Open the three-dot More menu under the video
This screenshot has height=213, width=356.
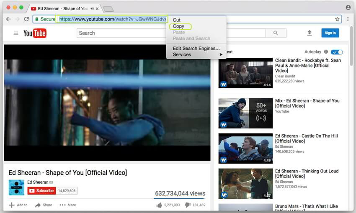pyautogui.click(x=67, y=205)
